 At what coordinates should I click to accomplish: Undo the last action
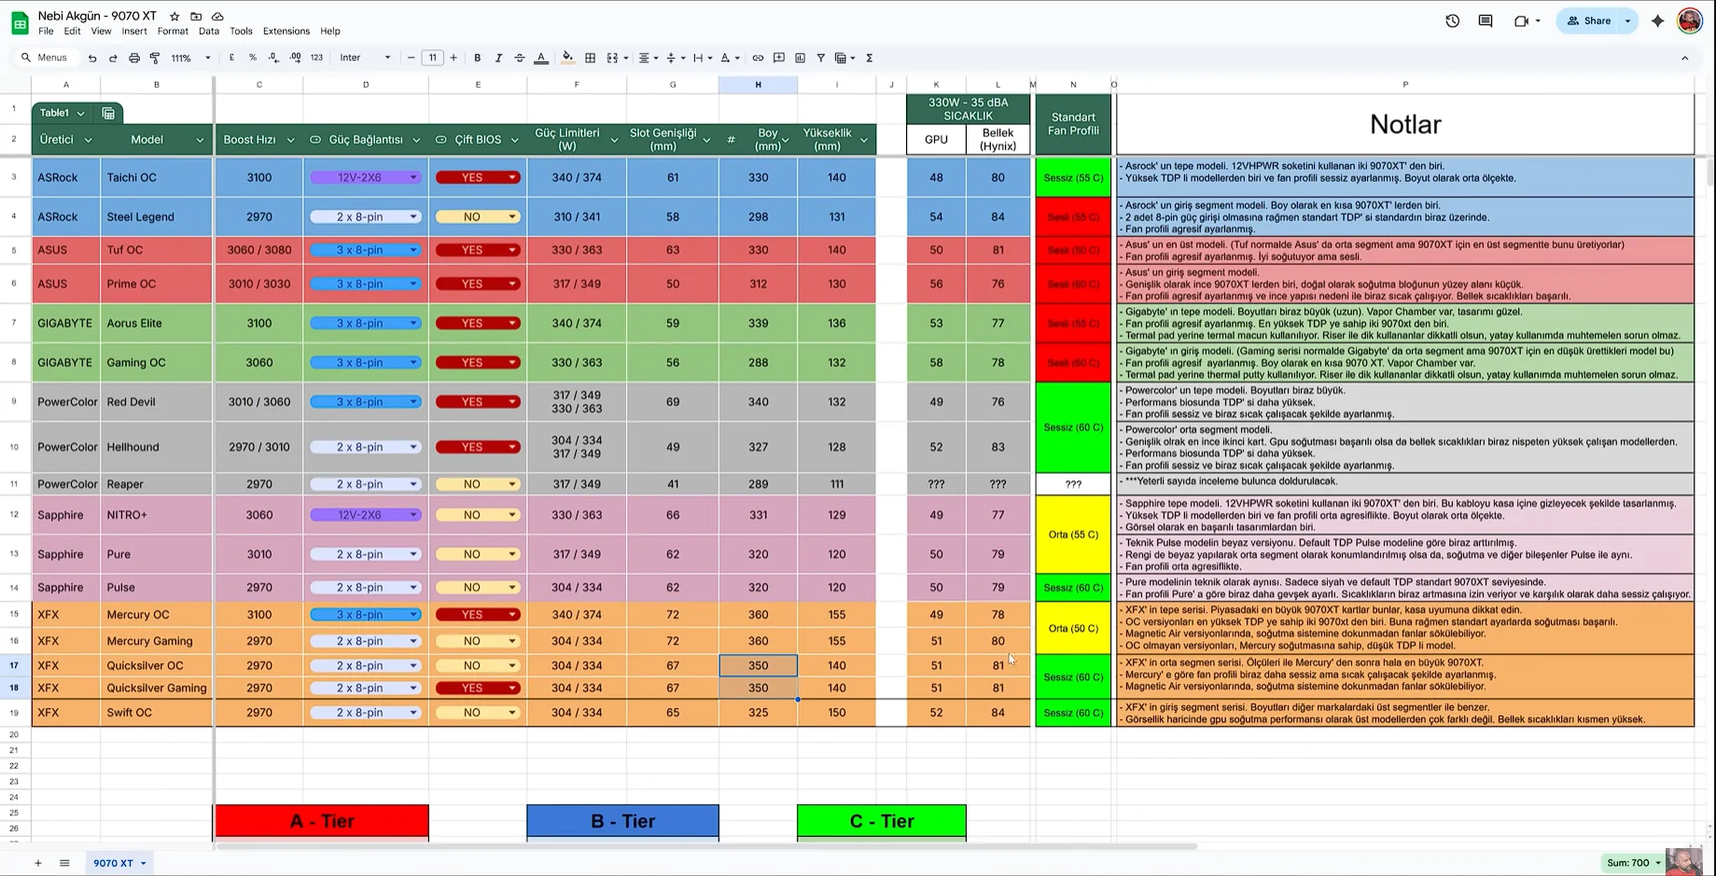(x=92, y=58)
